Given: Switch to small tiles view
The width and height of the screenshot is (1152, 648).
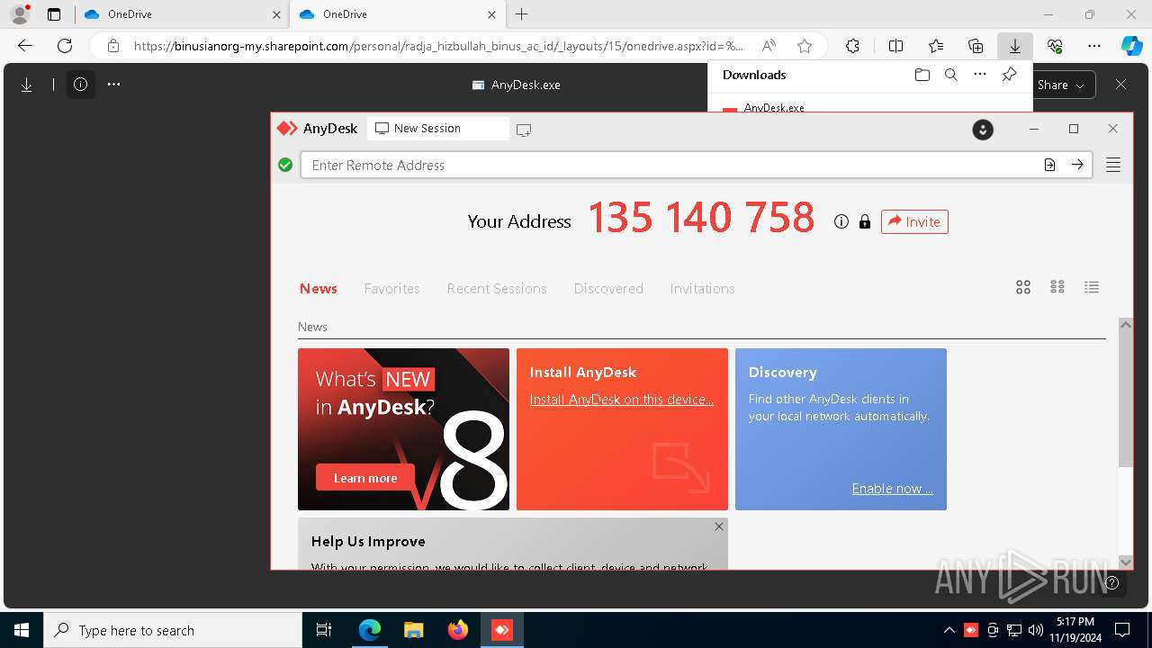Looking at the screenshot, I should [1057, 287].
